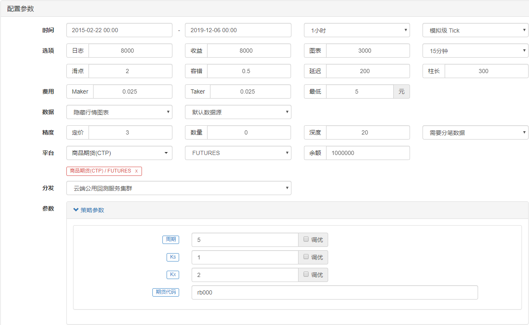The height and width of the screenshot is (325, 529).
Task: Open the FUTURES symbol dropdown
Action: tap(238, 153)
